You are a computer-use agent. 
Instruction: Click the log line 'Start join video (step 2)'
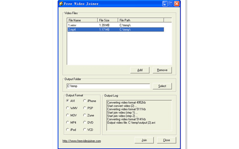coord(122,116)
